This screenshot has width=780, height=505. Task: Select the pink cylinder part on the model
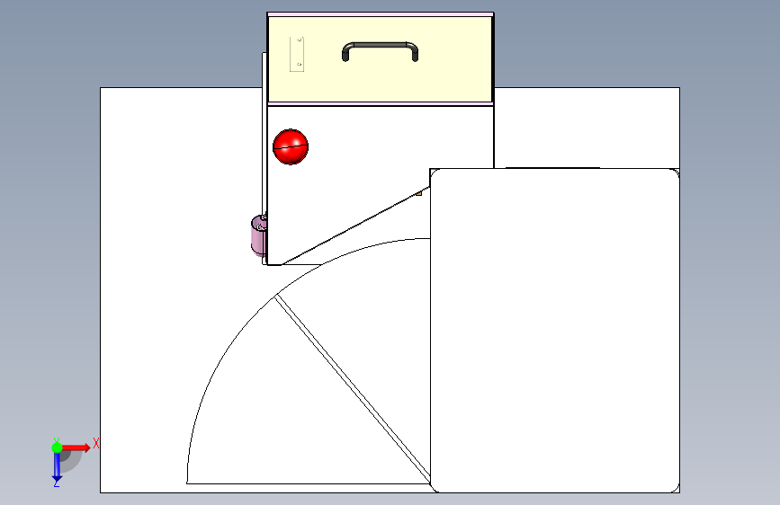coord(259,235)
